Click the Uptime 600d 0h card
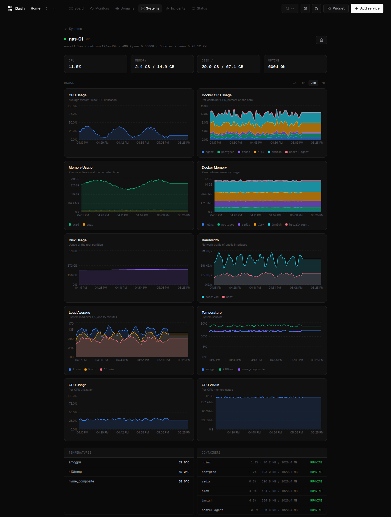Image resolution: width=391 pixels, height=517 pixels. coord(295,64)
